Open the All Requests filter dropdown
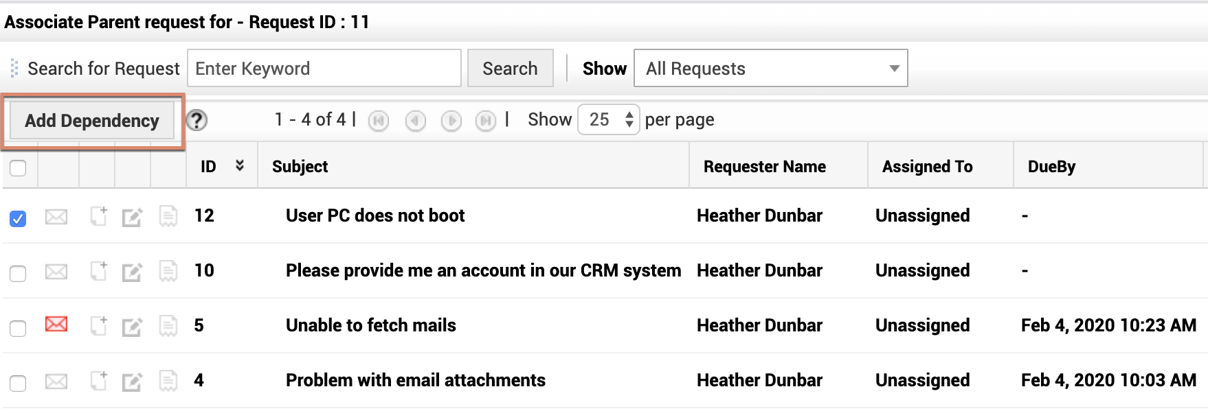The height and width of the screenshot is (411, 1208). [x=770, y=68]
